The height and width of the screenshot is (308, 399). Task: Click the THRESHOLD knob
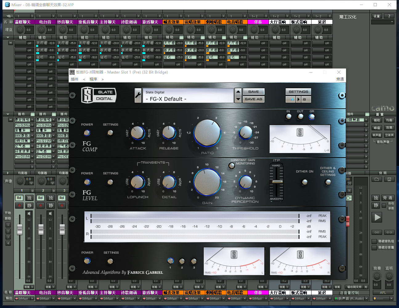coord(246,133)
